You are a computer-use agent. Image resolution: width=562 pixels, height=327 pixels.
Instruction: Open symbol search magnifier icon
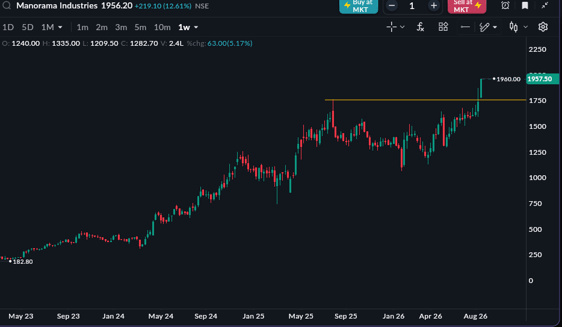tap(7, 5)
